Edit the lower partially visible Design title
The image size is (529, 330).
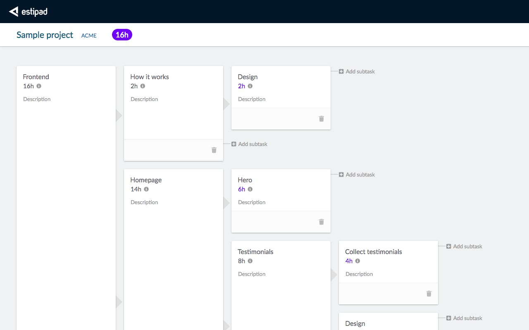coord(355,324)
